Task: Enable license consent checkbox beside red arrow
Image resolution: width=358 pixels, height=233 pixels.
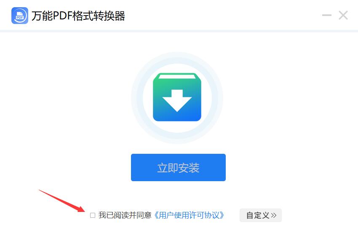Action: pos(93,215)
